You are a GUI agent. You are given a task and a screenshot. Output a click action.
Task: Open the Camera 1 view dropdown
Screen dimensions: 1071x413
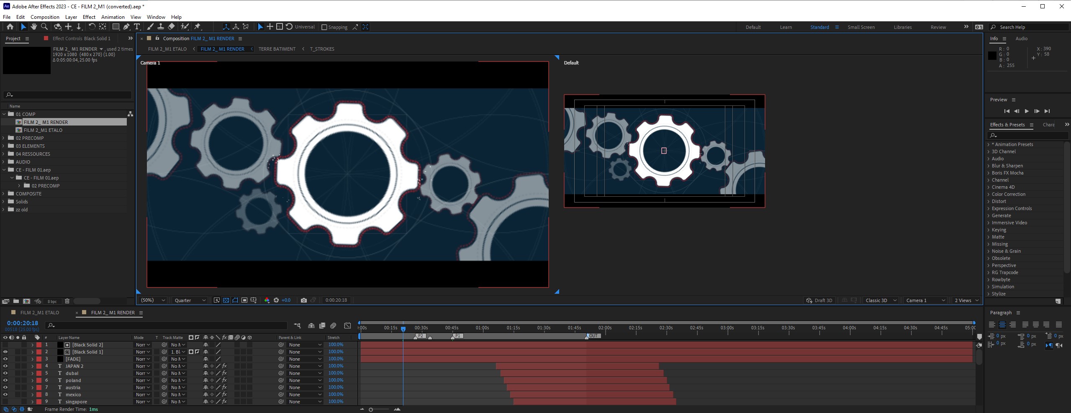925,300
